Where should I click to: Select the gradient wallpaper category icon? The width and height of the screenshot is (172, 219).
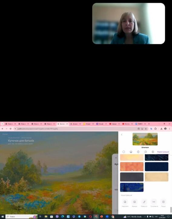point(131,152)
